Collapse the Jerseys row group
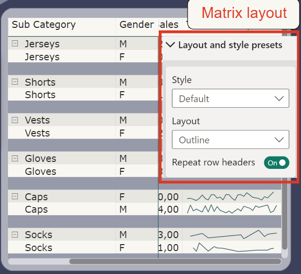Screen dimensions: 301x274 click(15, 44)
